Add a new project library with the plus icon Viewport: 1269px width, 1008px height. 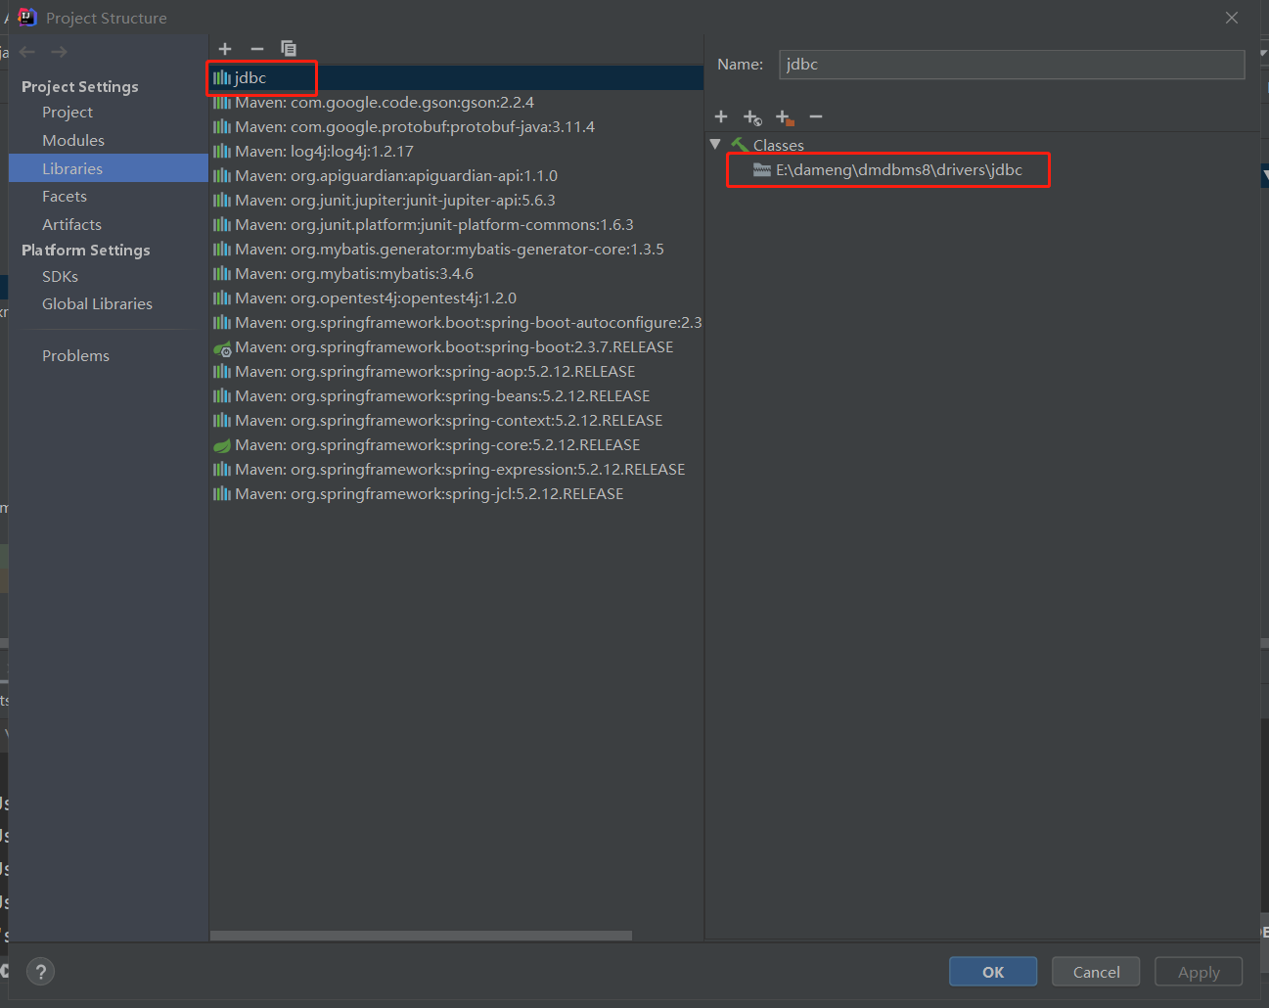(x=225, y=48)
